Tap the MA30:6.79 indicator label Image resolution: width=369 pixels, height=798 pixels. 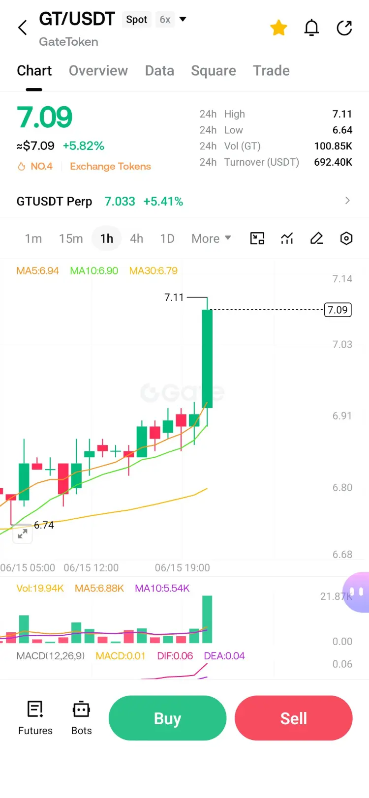coord(153,270)
